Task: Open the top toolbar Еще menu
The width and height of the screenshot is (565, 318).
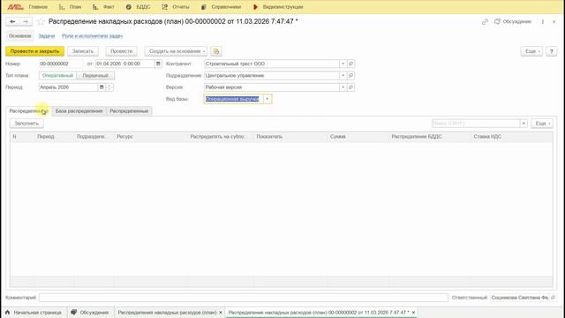Action: (531, 51)
